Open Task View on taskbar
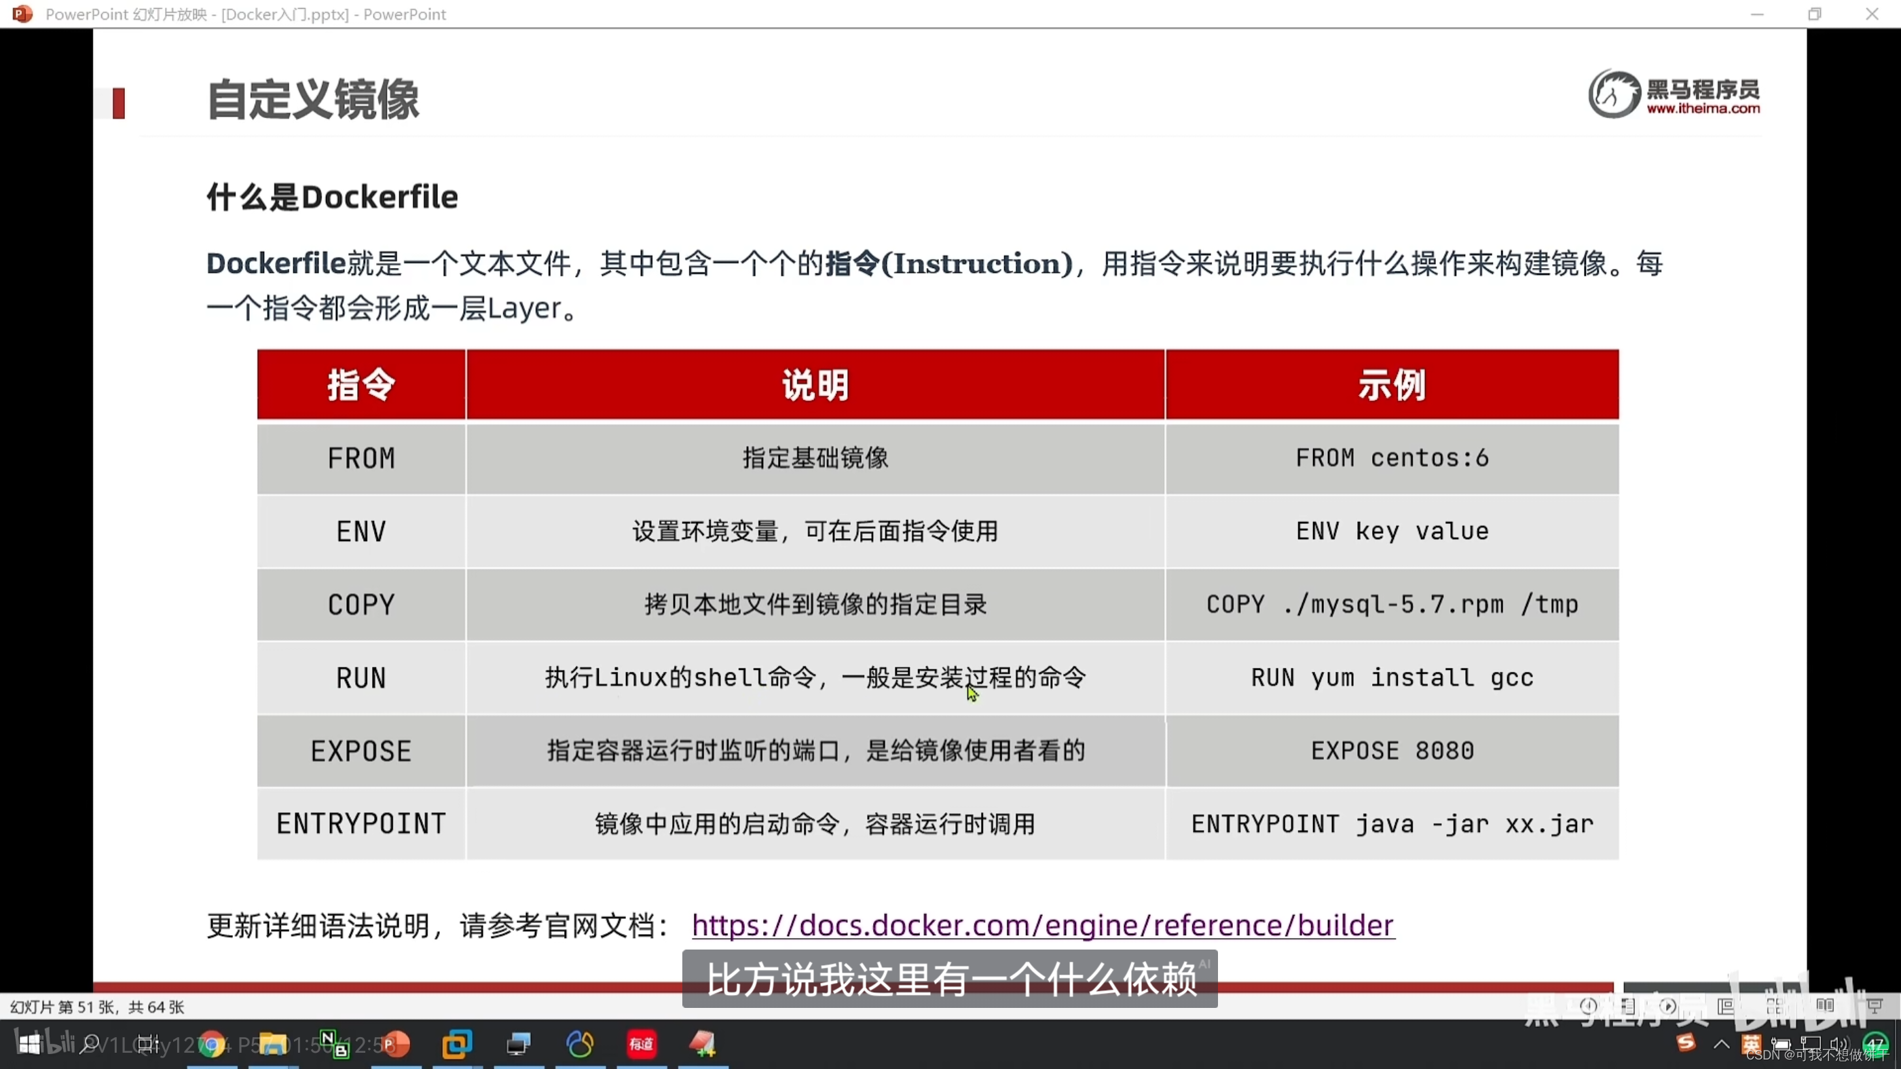This screenshot has height=1069, width=1901. (x=148, y=1044)
